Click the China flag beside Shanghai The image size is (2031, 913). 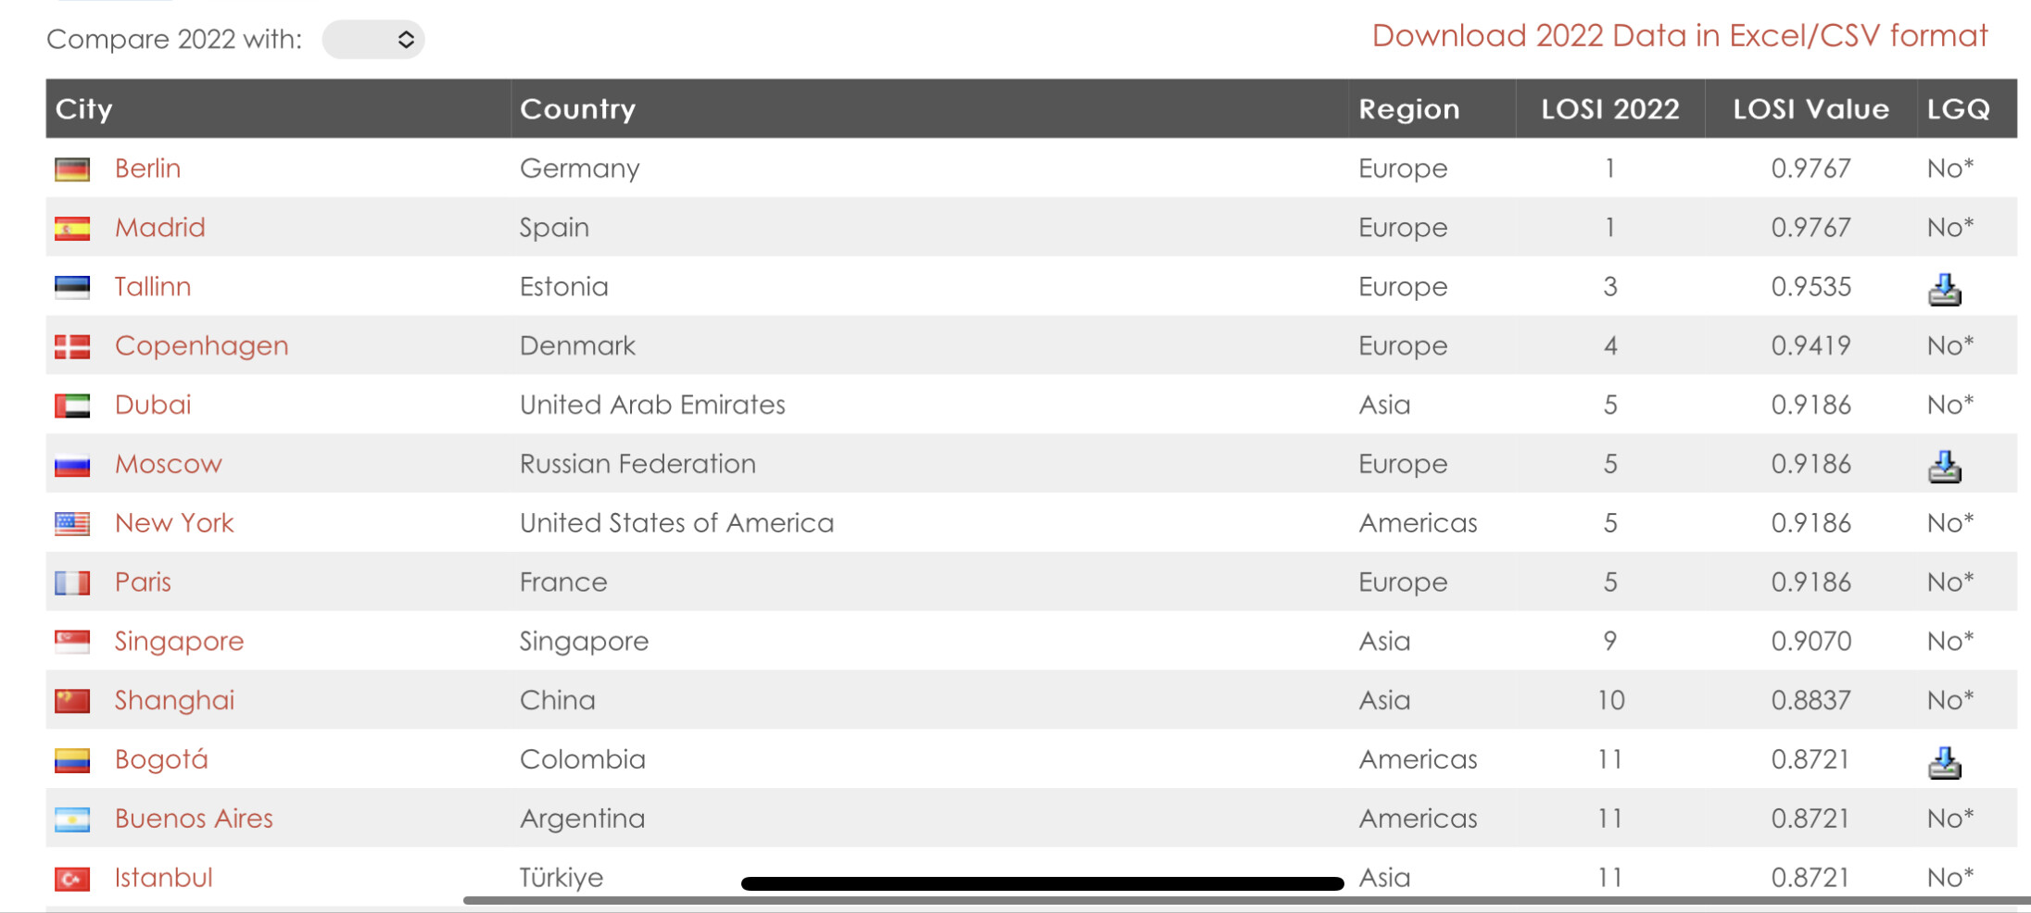72,701
